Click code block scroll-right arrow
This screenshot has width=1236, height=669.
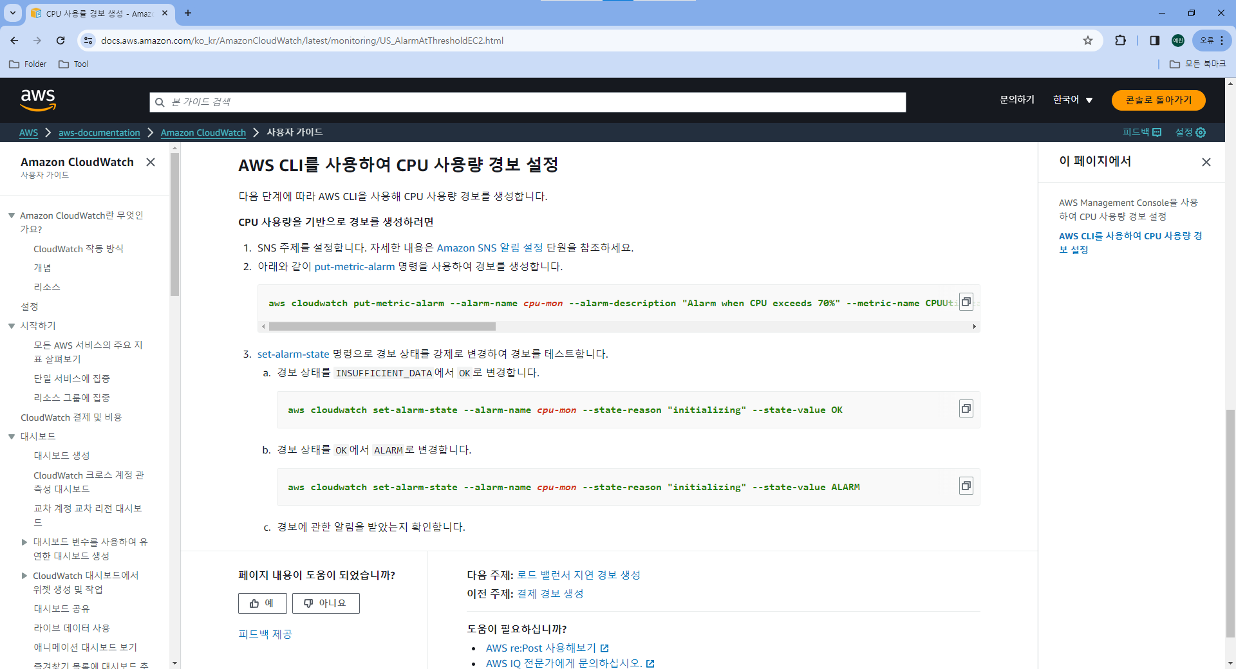point(974,327)
